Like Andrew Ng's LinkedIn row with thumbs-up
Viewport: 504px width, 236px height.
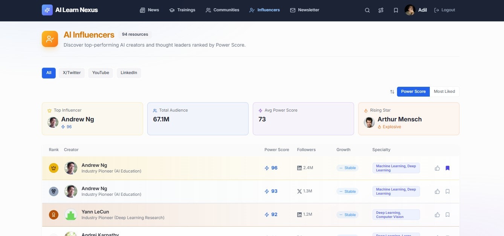[x=437, y=168]
